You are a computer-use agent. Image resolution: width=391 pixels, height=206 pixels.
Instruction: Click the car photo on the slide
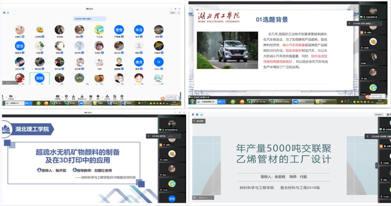click(x=227, y=50)
